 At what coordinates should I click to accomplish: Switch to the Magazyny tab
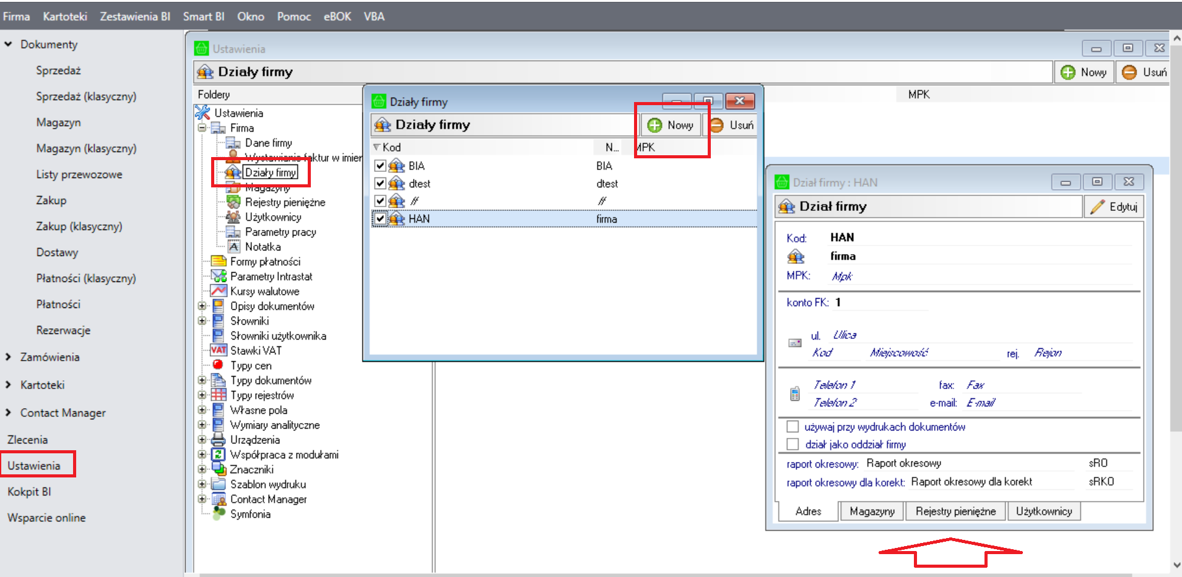[x=872, y=511]
